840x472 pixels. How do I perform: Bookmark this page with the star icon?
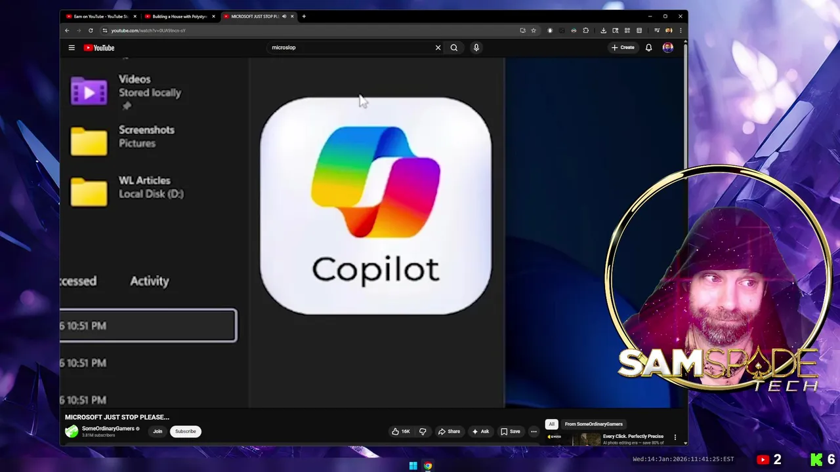534,30
